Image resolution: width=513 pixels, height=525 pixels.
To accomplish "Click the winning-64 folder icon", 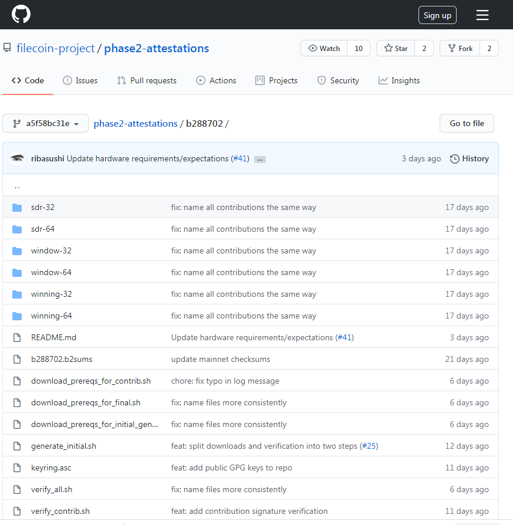I will [17, 316].
